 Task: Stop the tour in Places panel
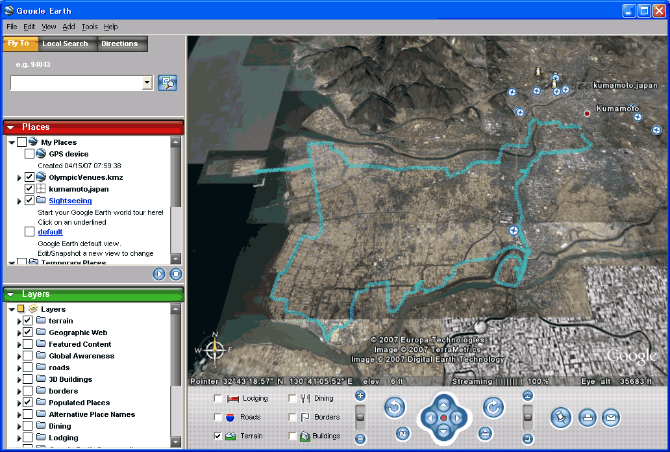(176, 273)
